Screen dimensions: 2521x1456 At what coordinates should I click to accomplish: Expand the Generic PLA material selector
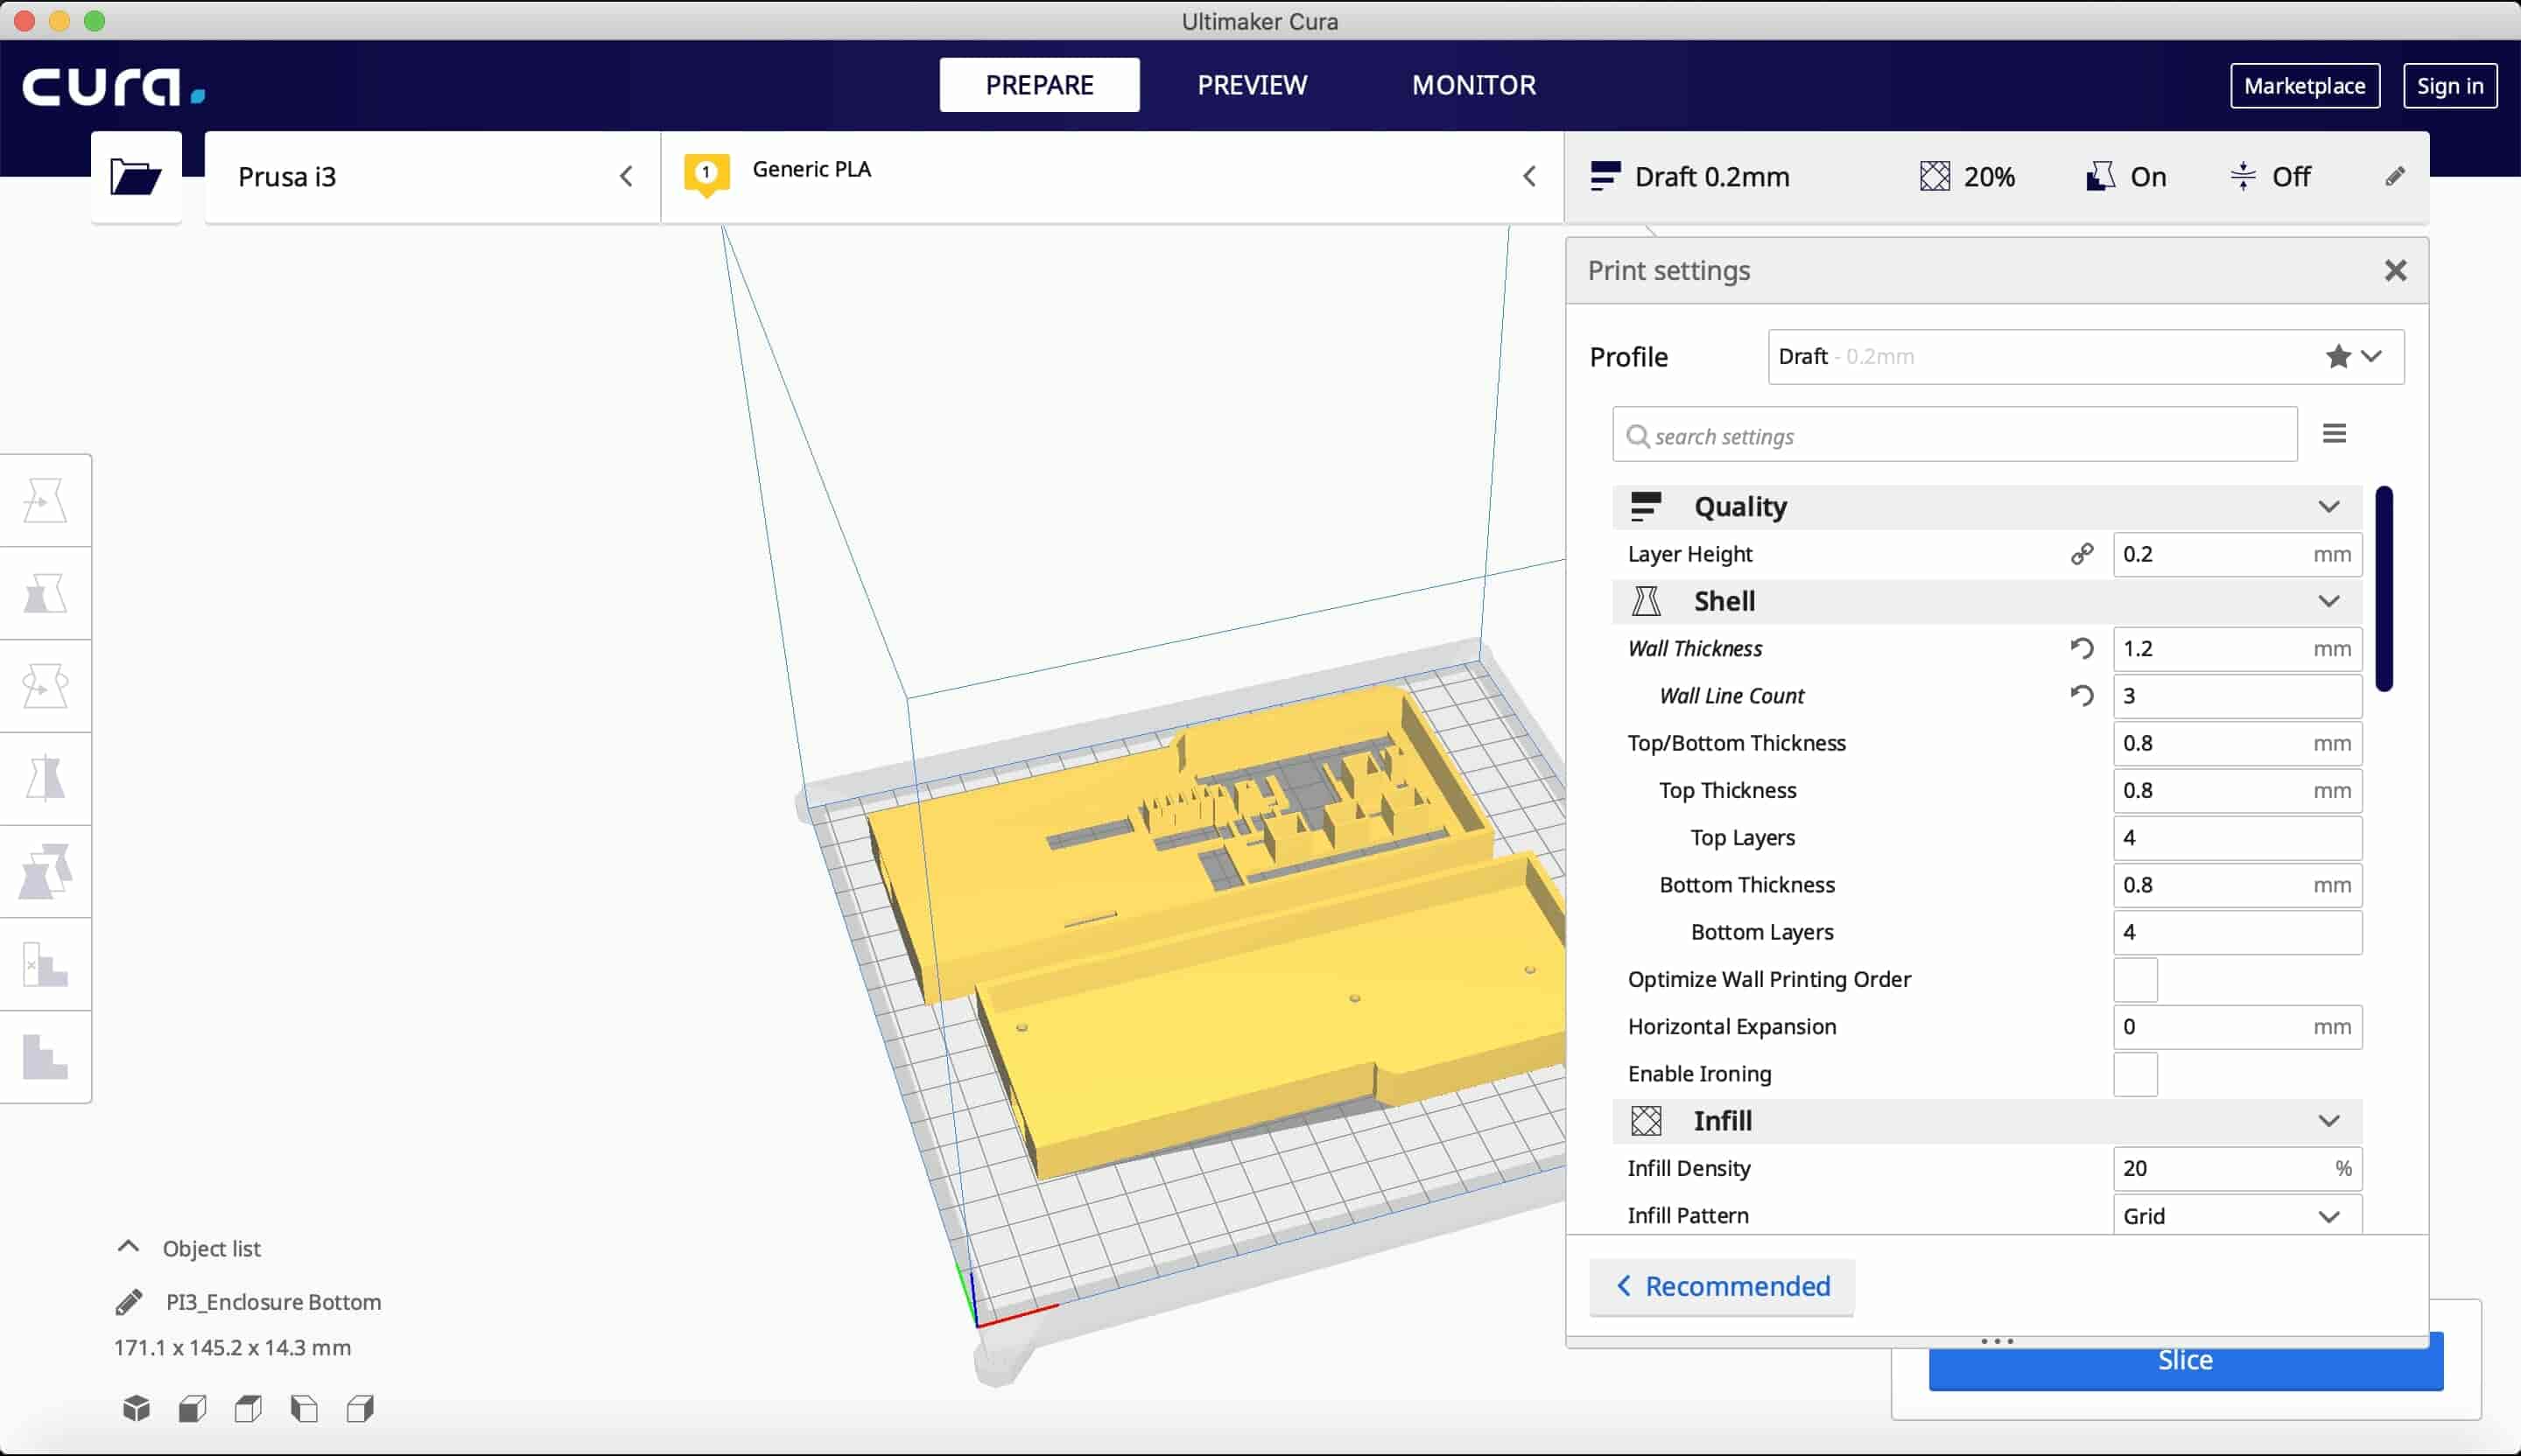click(1113, 177)
